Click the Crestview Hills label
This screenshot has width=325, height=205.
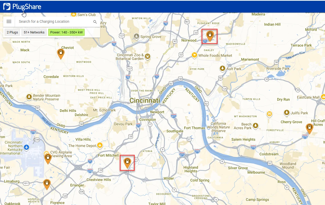tap(99, 180)
